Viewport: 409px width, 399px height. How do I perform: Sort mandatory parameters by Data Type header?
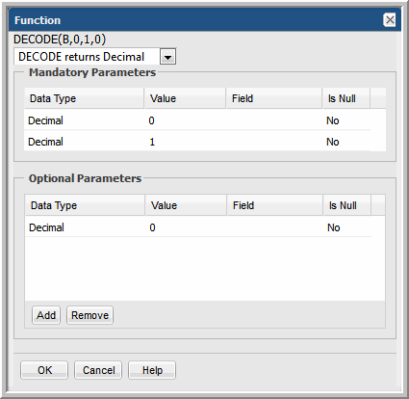point(84,98)
